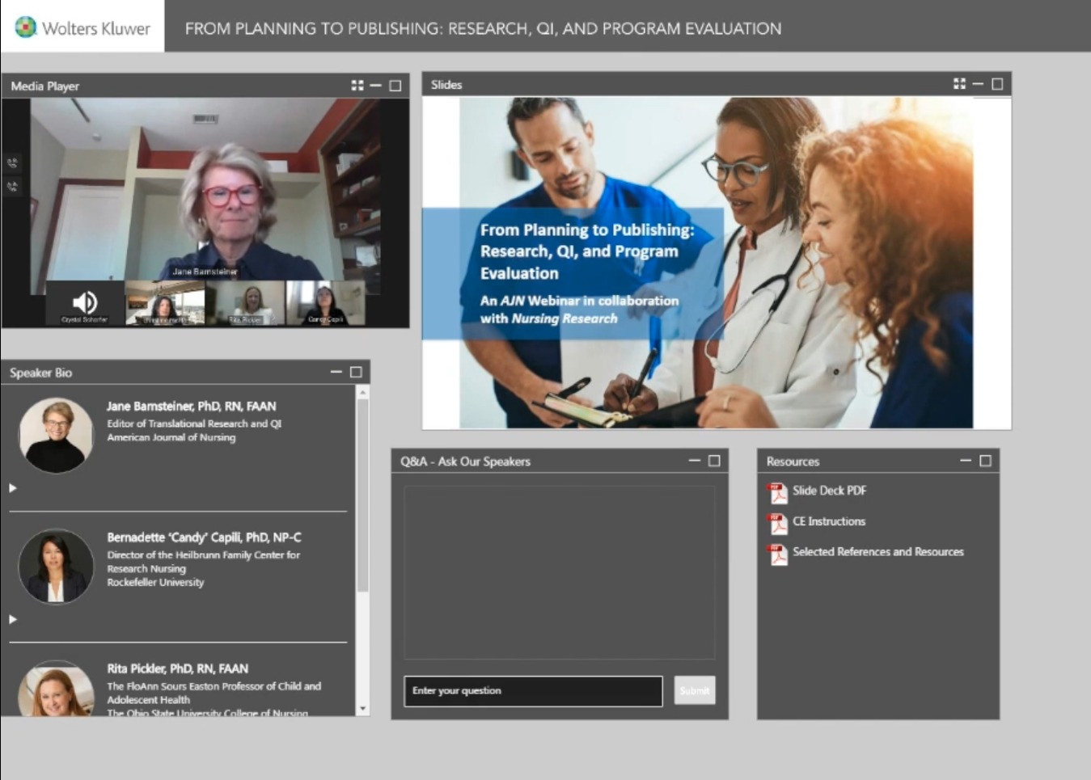
Task: Click the Speaker Bio vertical scrollbar thumb
Action: (362, 493)
